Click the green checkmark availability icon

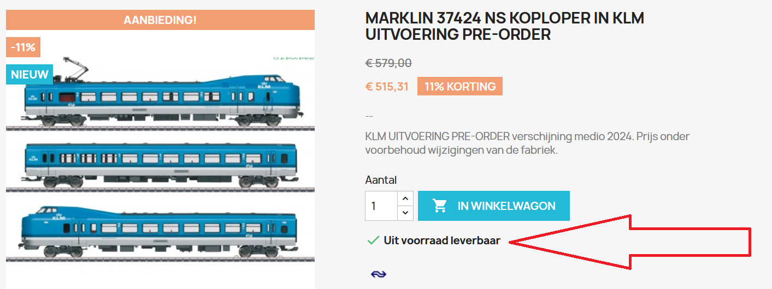coord(373,240)
